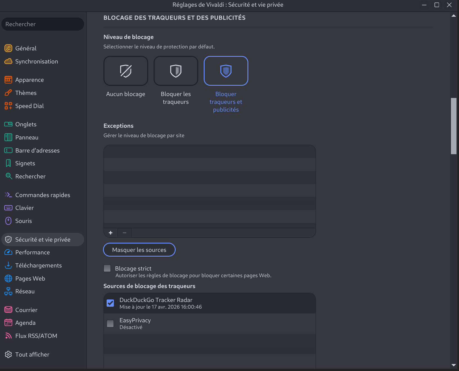This screenshot has width=459, height=371.
Task: Expand all settings with Tout afficher
Action: (32, 355)
